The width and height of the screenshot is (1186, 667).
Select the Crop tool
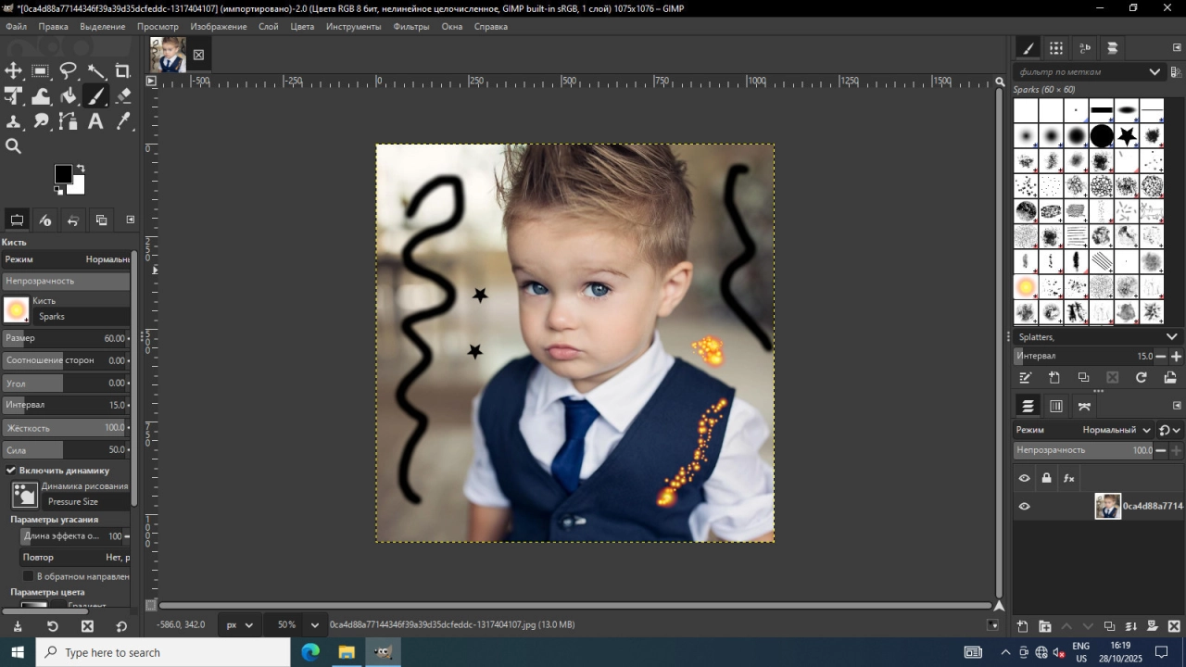(x=122, y=70)
